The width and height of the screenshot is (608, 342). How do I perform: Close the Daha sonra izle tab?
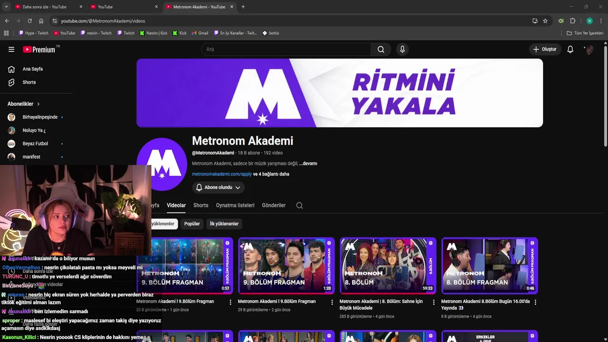pos(81,7)
